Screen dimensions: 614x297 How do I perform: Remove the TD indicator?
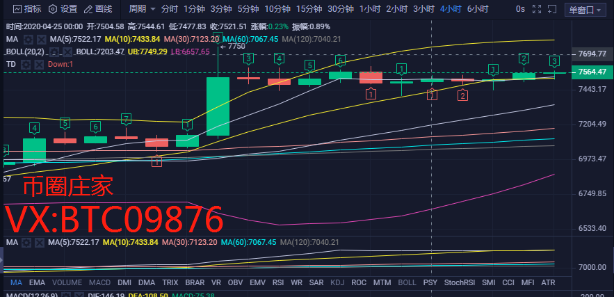click(39, 64)
